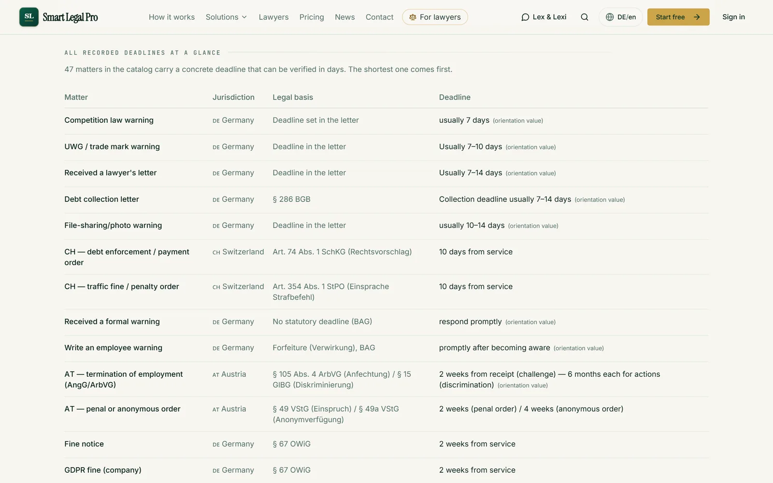The image size is (773, 483).
Task: Click the Start free button
Action: pyautogui.click(x=678, y=17)
